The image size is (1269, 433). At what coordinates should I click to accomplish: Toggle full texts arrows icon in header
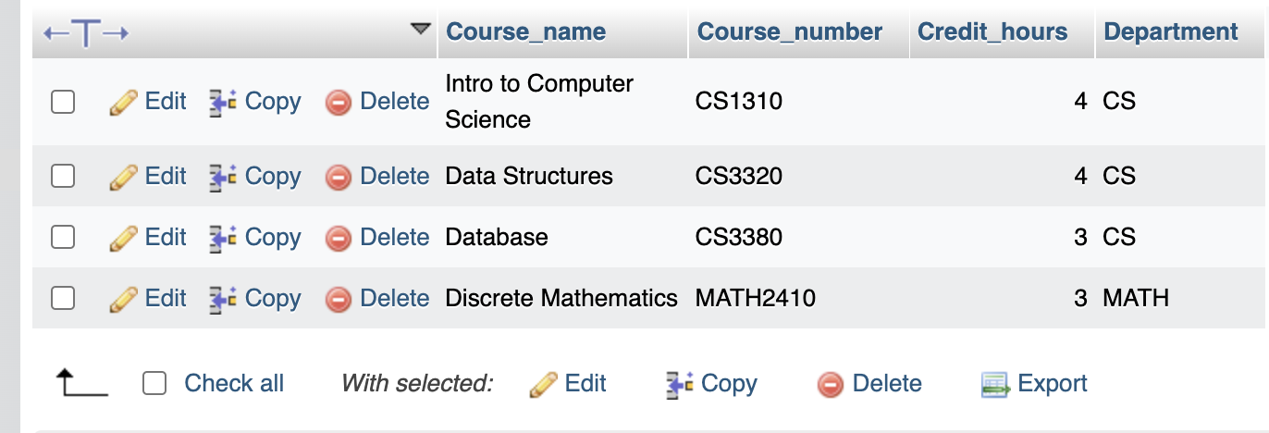85,34
